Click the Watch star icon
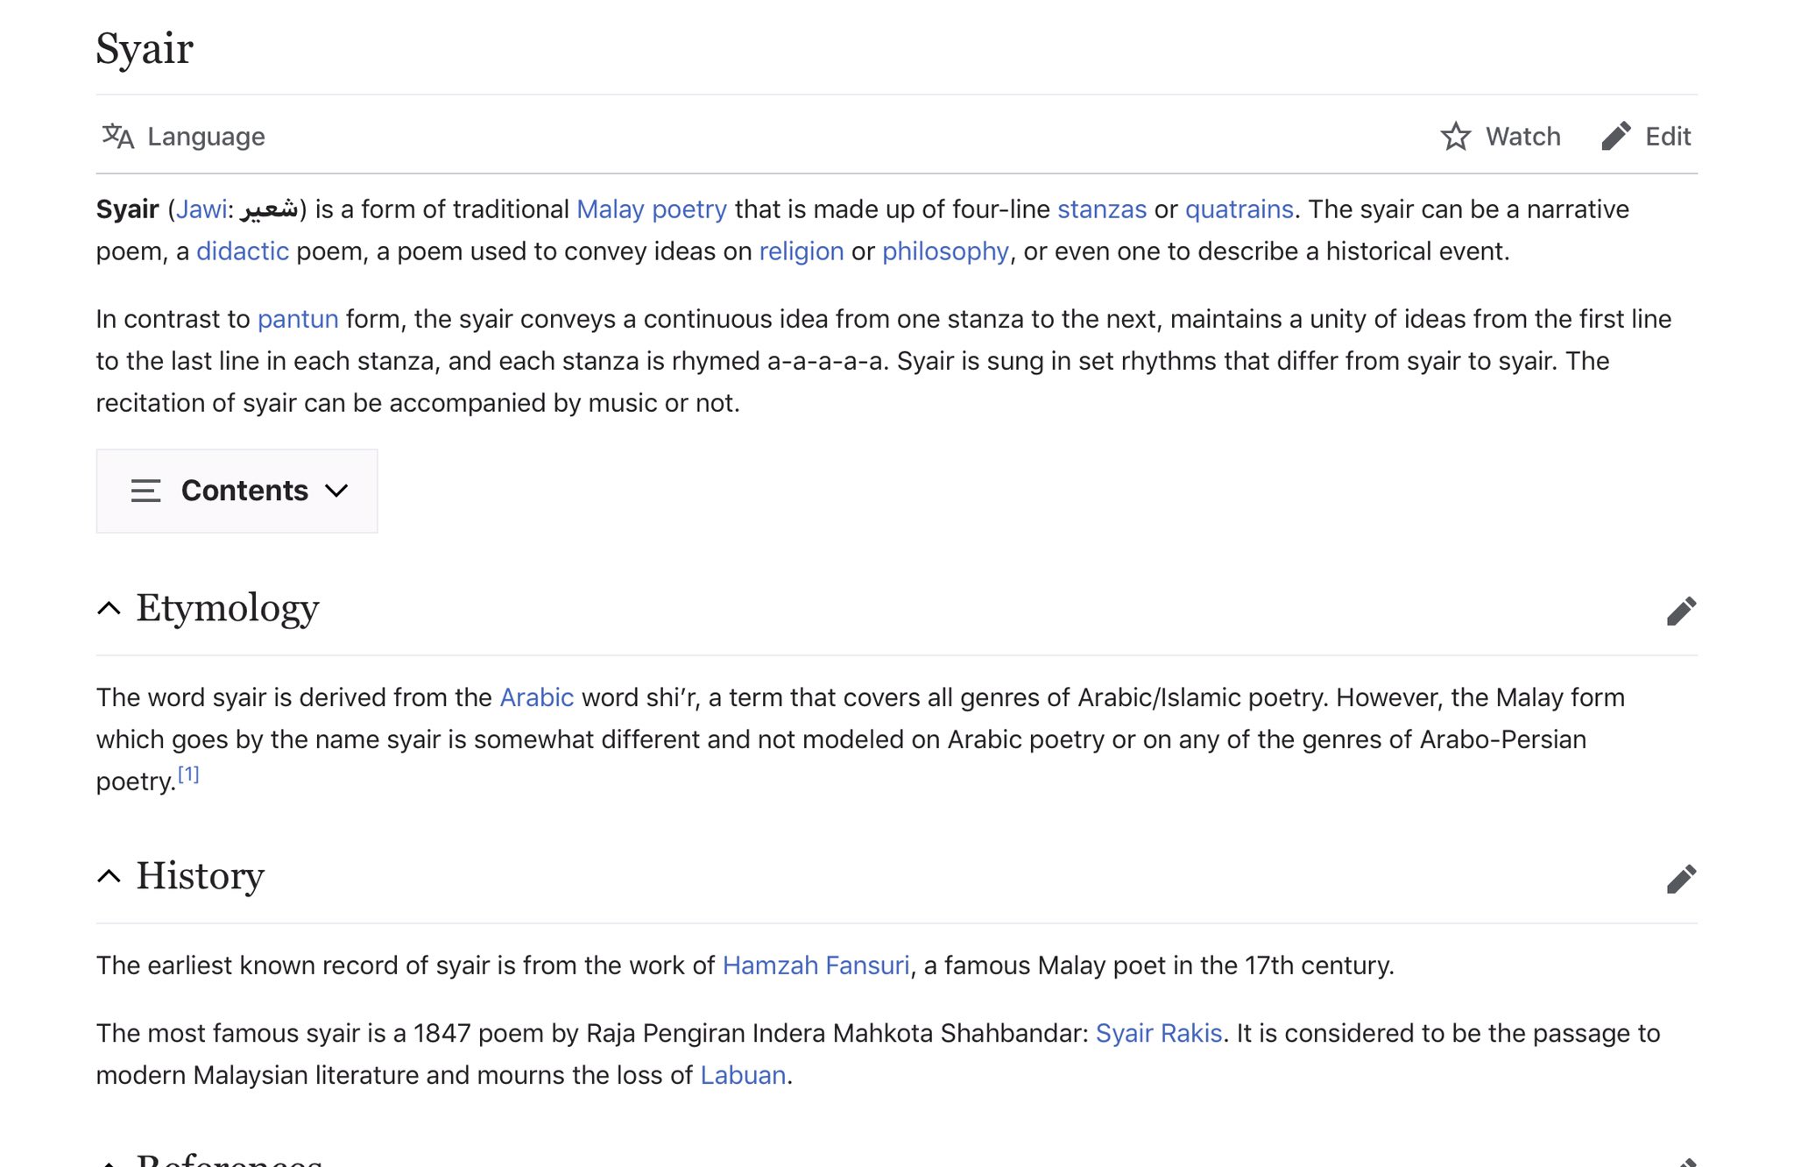This screenshot has height=1167, width=1794. (1455, 136)
